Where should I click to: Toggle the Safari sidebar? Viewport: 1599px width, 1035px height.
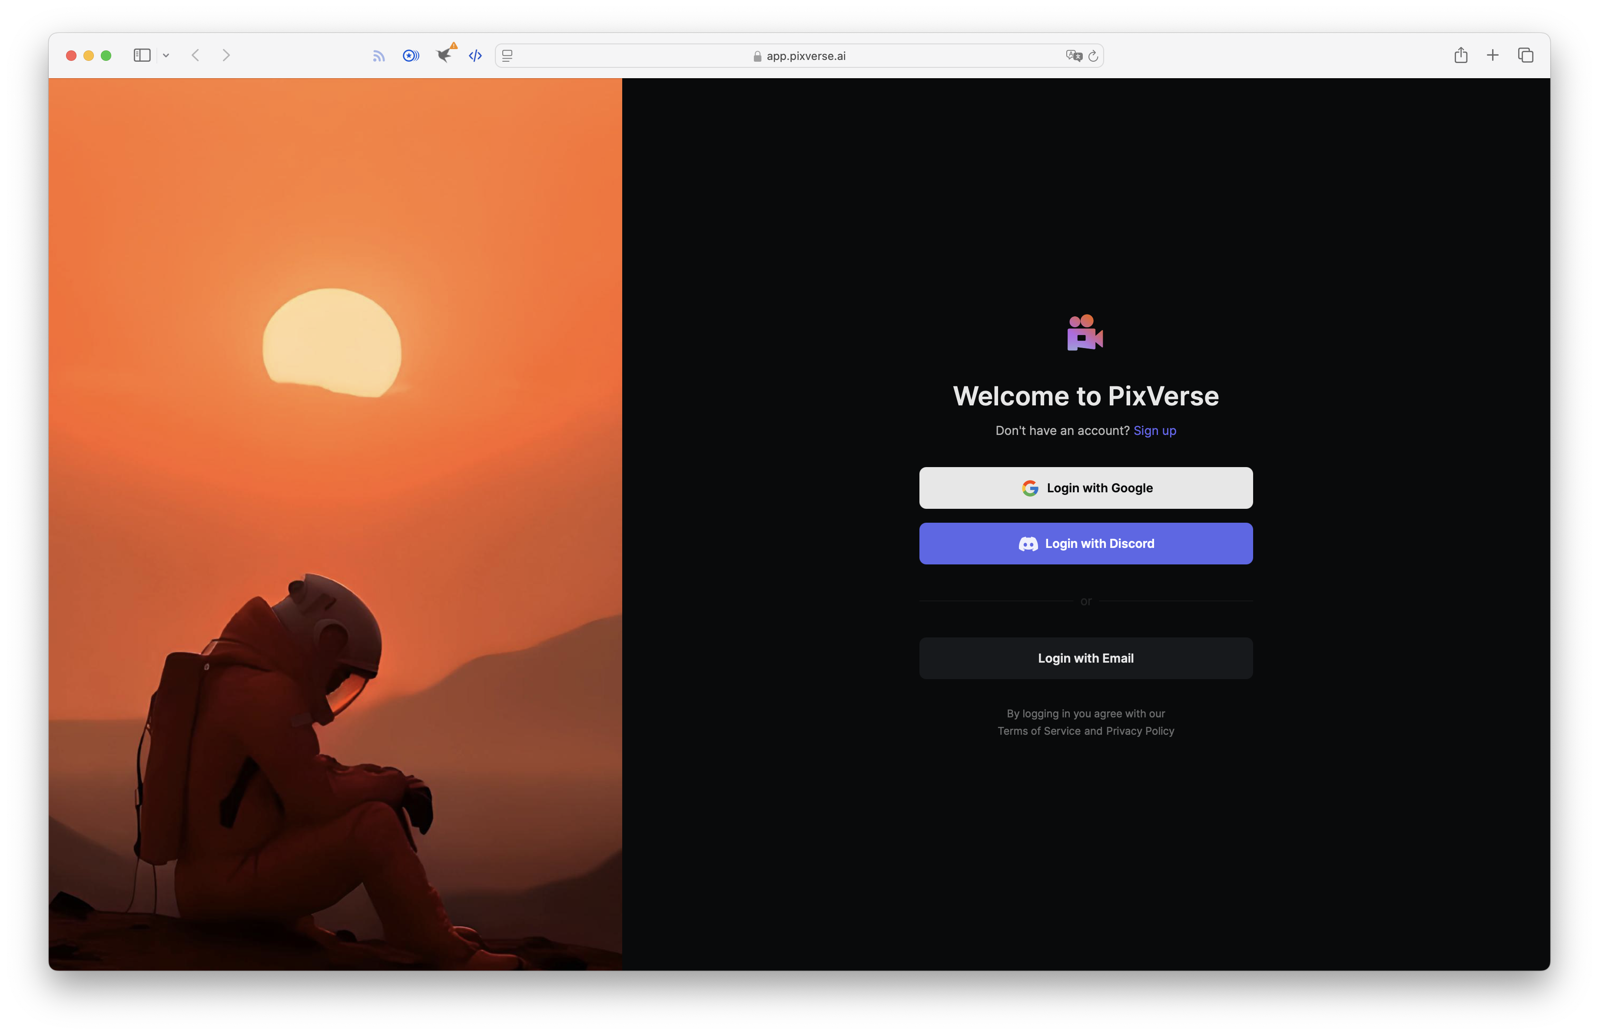click(142, 55)
